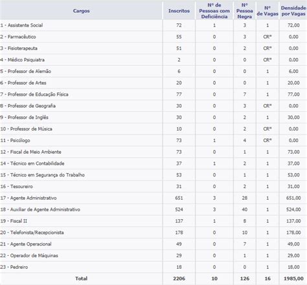Viewport: 307px width, 285px height.
Task: Select the Operador de Máquinas row
Action: (153, 255)
